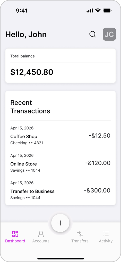Tap the cellular signal bars icon

90,11
